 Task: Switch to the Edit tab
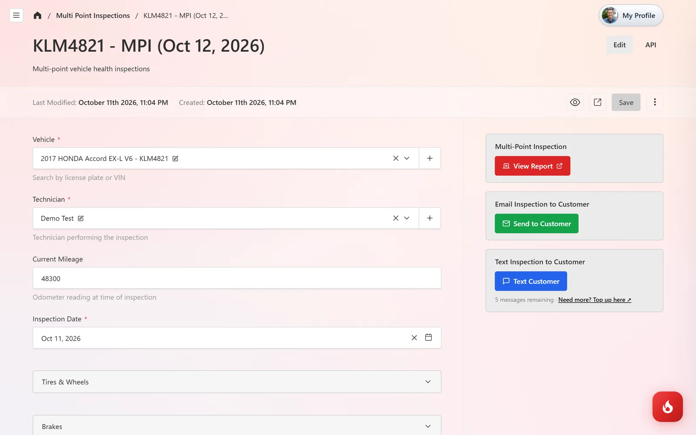[619, 45]
